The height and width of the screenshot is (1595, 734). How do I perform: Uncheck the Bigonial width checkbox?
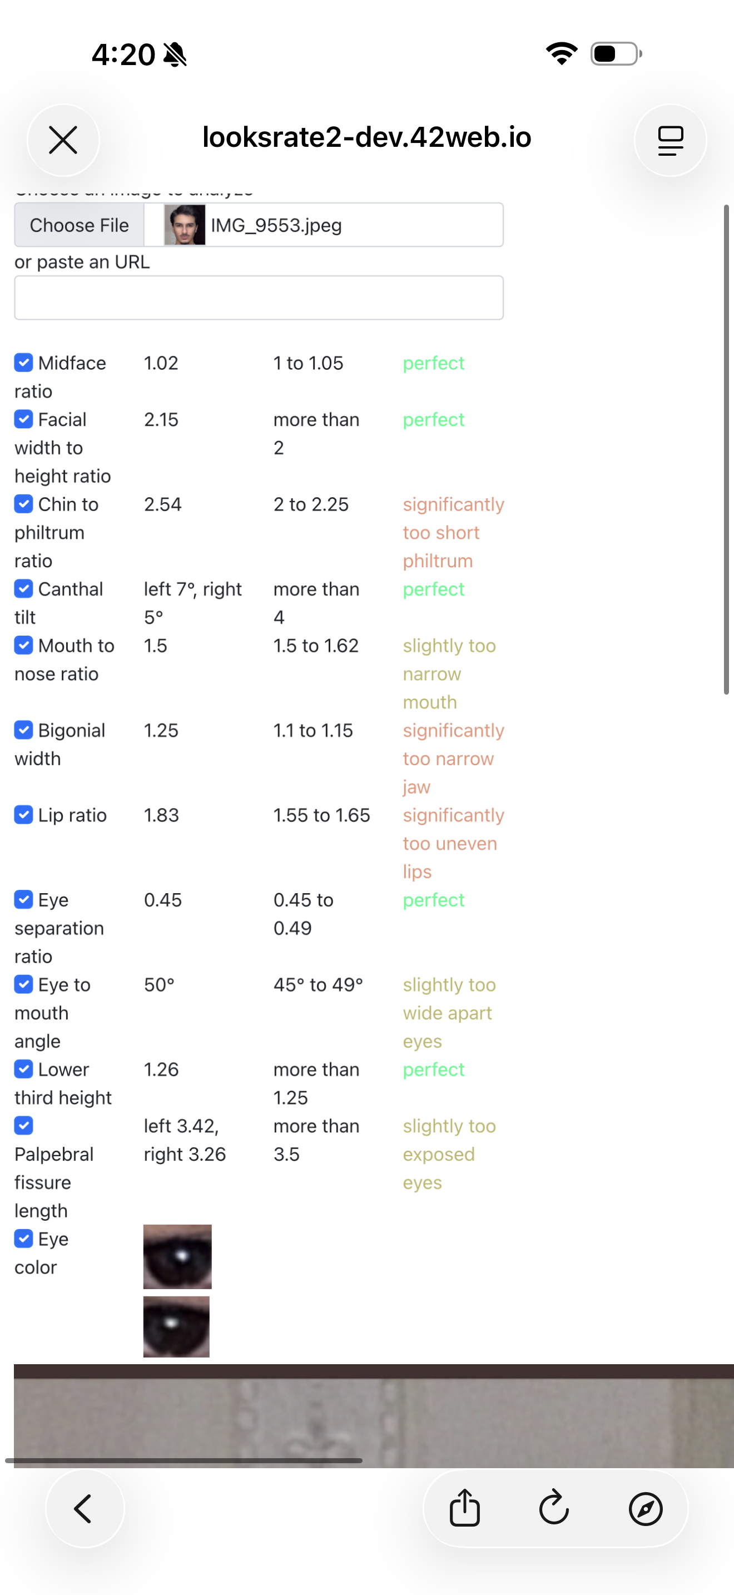coord(23,730)
